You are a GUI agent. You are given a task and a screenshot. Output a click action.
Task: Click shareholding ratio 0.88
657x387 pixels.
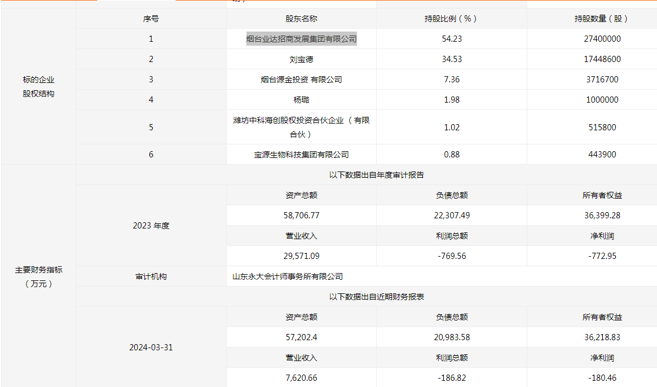[x=452, y=155]
